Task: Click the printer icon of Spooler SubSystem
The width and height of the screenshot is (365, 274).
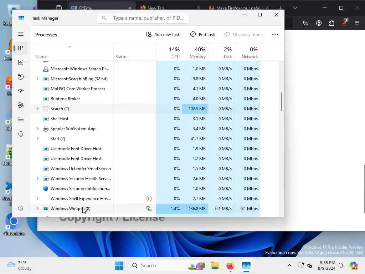Action: coord(46,128)
